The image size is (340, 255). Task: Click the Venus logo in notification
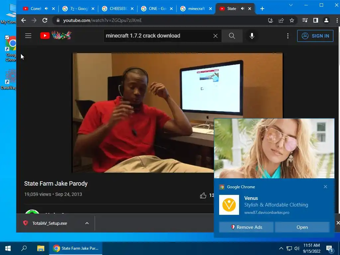229,205
